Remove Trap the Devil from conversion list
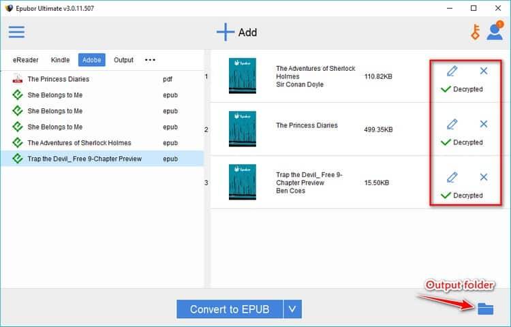 point(484,177)
